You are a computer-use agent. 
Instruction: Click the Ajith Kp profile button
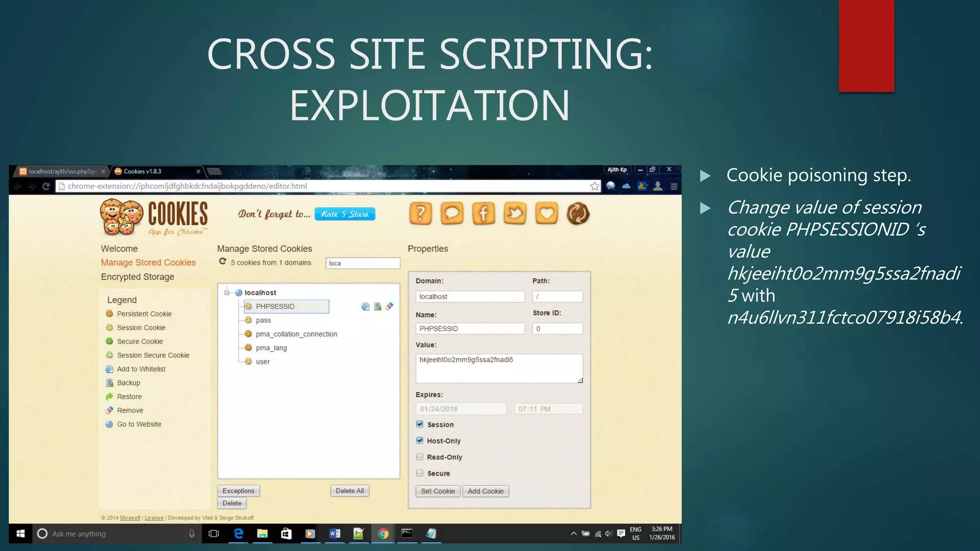point(617,170)
